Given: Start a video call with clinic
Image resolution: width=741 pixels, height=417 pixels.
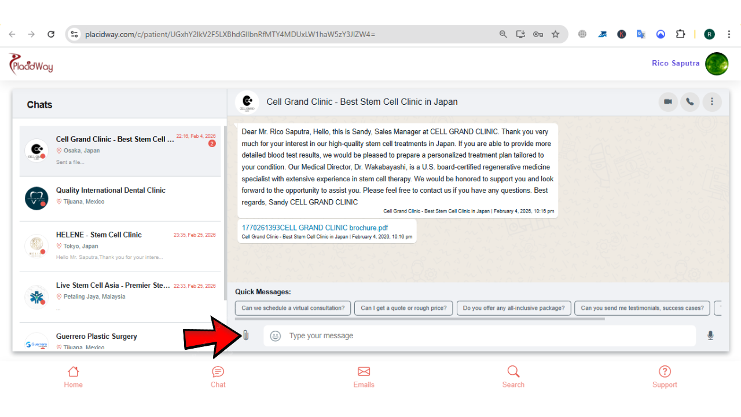Looking at the screenshot, I should [668, 102].
